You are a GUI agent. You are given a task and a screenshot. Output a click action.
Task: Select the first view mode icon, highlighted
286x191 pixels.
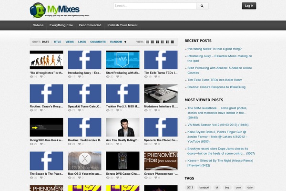pyautogui.click(x=147, y=42)
